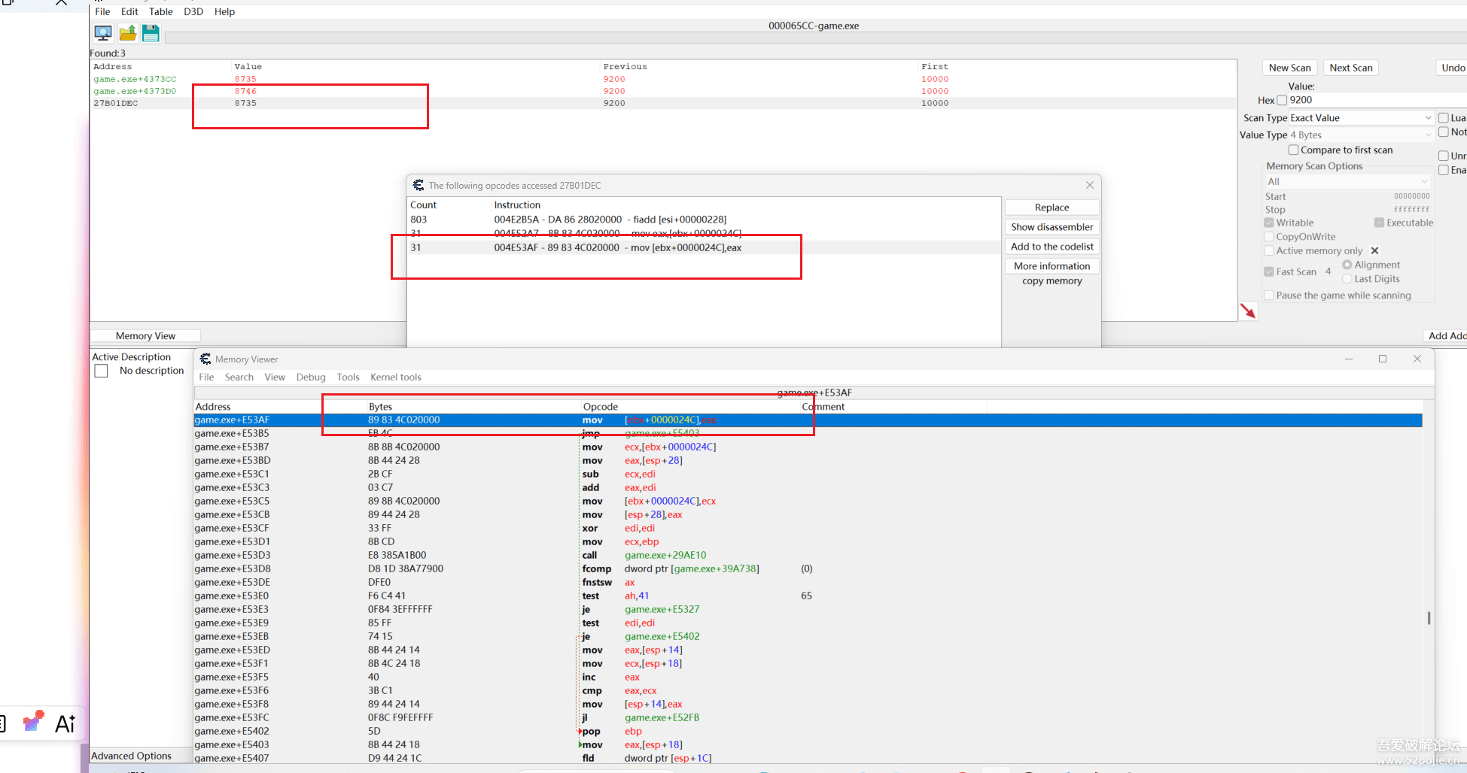Toggle the Fast Scan checkbox

[x=1269, y=271]
